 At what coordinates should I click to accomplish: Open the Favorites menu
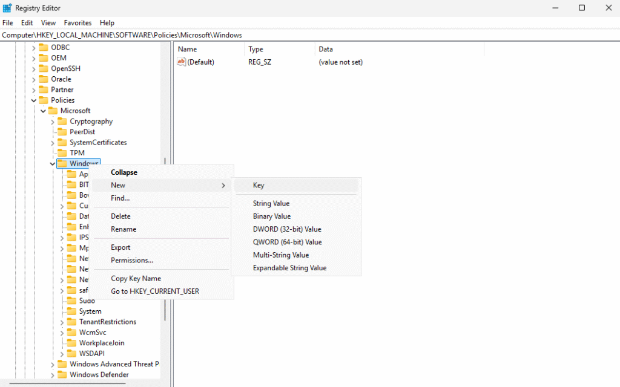point(77,23)
